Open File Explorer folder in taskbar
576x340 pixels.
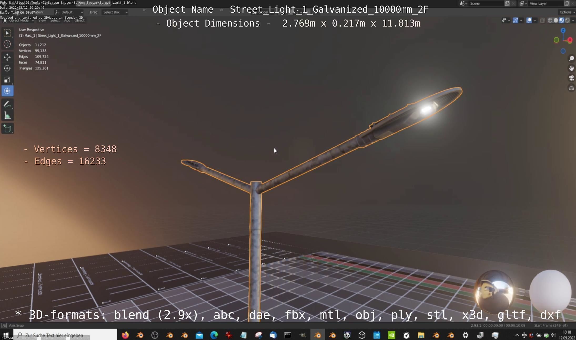click(421, 335)
